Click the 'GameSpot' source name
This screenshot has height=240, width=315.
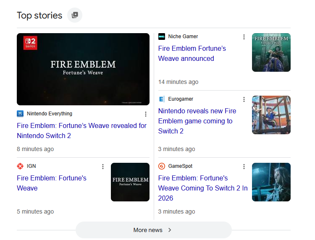[x=180, y=166]
